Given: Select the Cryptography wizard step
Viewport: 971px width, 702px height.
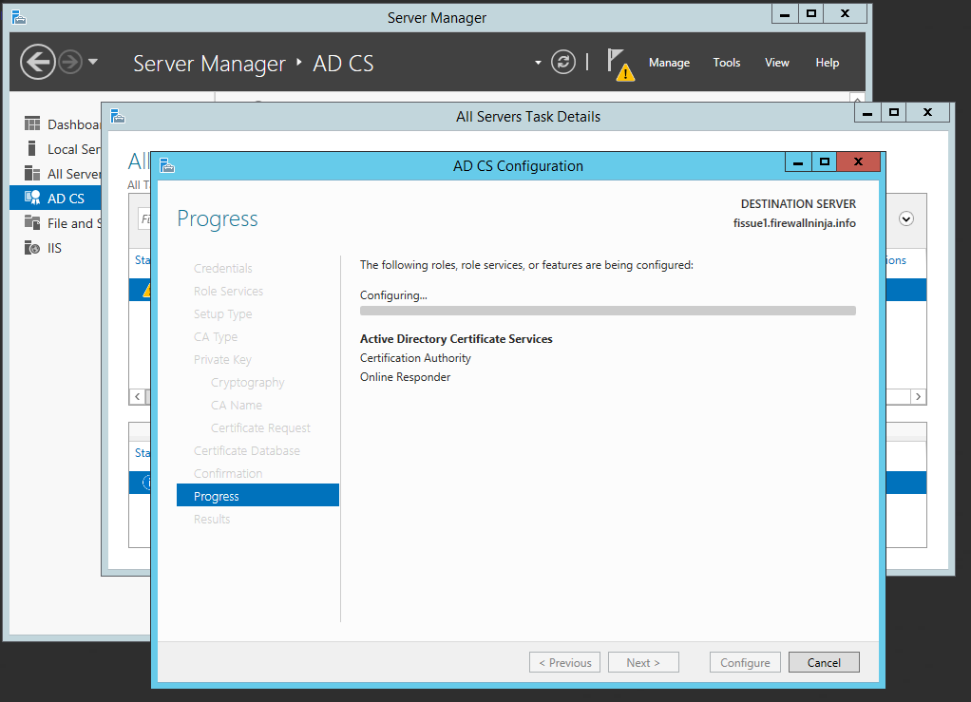Looking at the screenshot, I should click(247, 383).
